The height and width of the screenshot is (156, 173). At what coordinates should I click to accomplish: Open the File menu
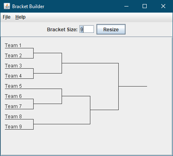coord(6,17)
